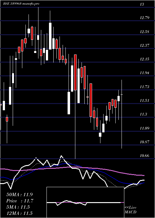Click the 12.79 price axis label
This screenshot has width=155, height=218.
tap(144, 18)
